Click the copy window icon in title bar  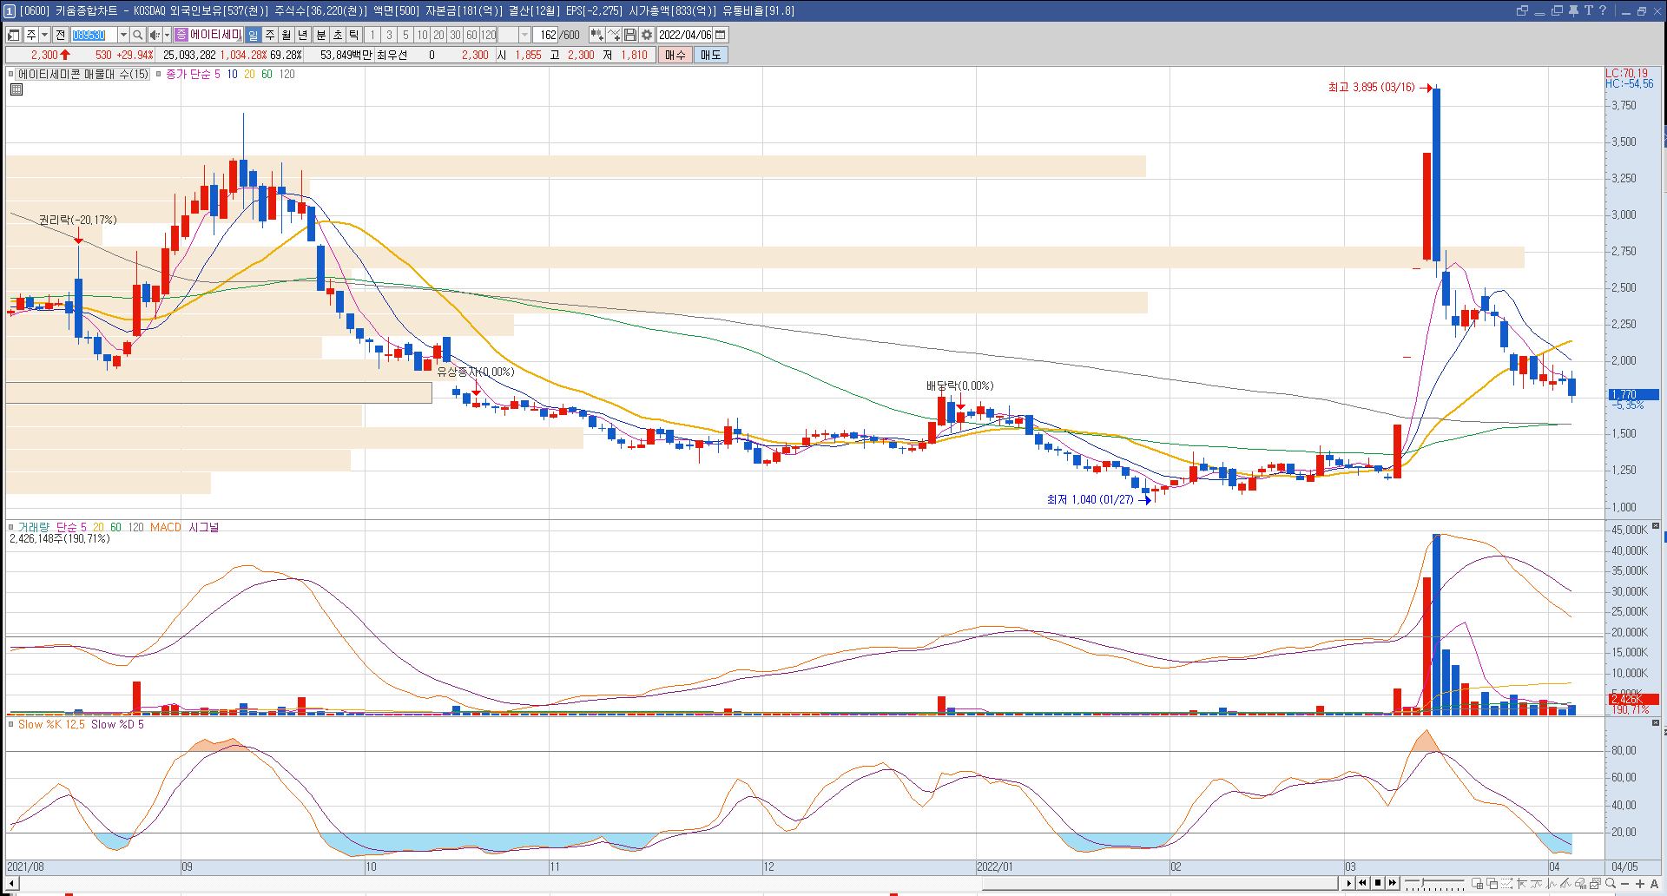(1557, 10)
